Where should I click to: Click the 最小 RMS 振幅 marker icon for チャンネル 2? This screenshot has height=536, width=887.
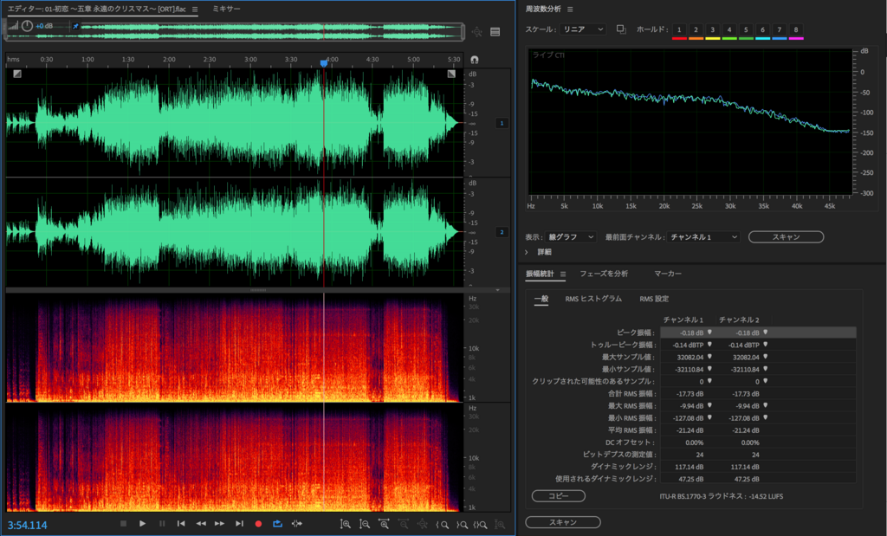pos(766,418)
